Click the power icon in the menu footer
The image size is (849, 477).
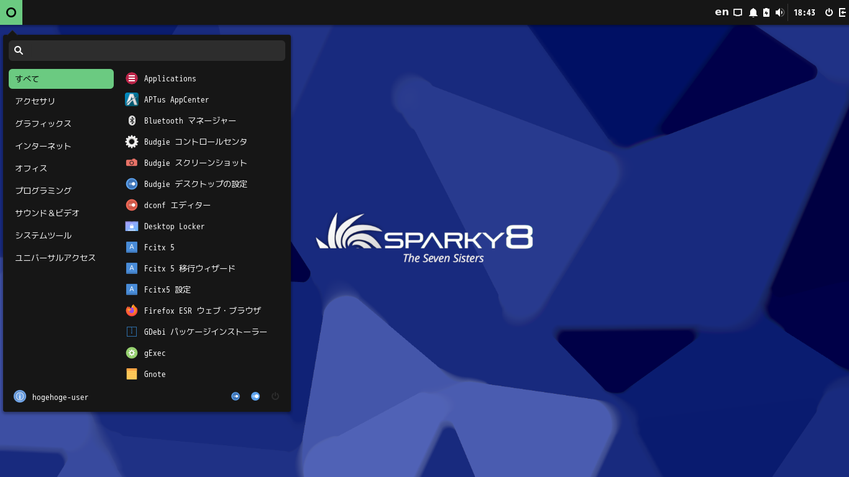point(275,396)
